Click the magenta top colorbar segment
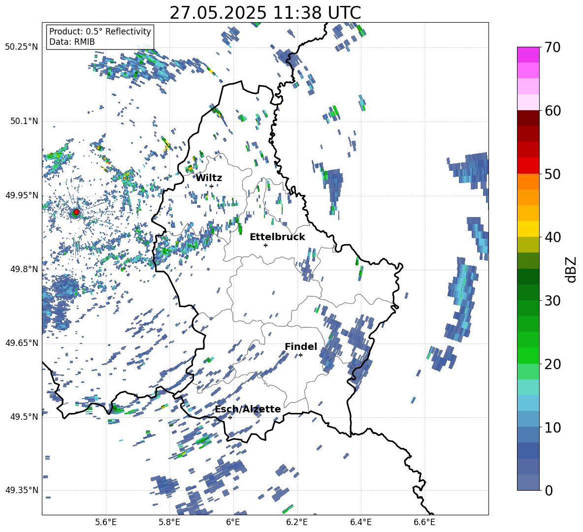The image size is (583, 532). pos(528,55)
